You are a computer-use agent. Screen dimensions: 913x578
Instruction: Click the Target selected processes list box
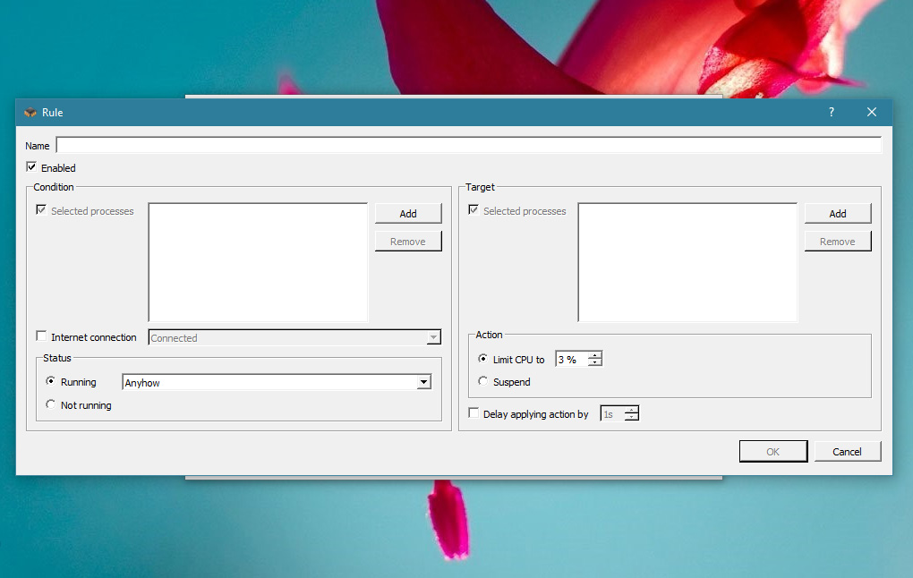pos(687,262)
